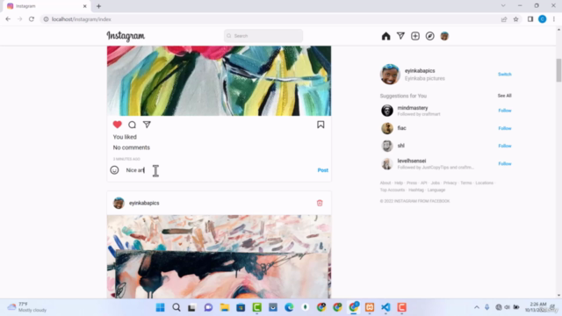Open the weather widget
Image resolution: width=562 pixels, height=316 pixels.
click(x=27, y=307)
